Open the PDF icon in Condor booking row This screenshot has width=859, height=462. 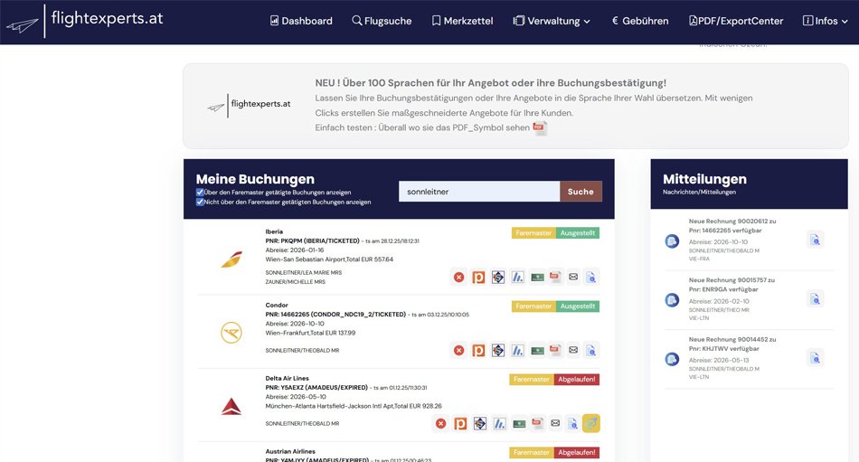pos(555,350)
